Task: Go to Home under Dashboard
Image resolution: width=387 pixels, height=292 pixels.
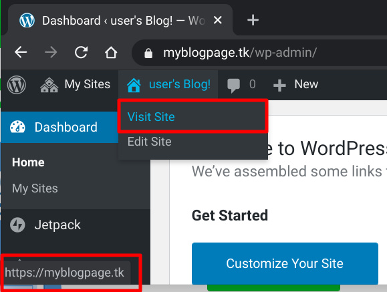Action: 28,162
